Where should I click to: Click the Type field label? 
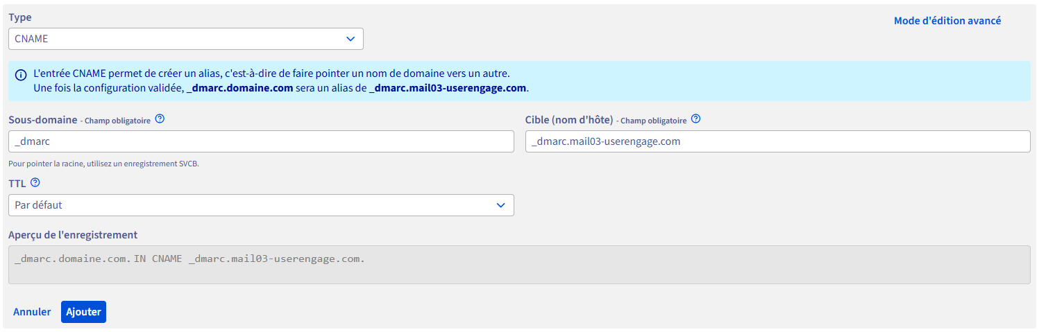20,17
